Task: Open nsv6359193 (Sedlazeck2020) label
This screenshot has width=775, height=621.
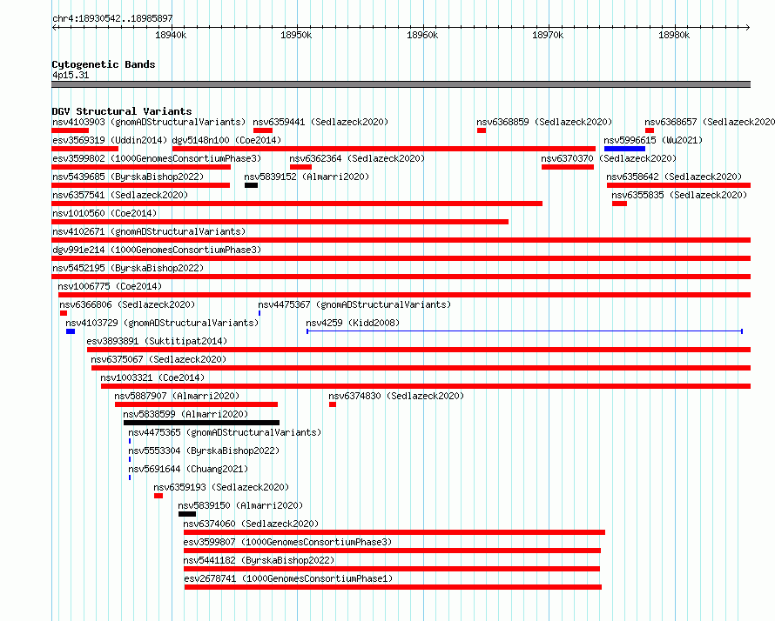Action: click(221, 487)
